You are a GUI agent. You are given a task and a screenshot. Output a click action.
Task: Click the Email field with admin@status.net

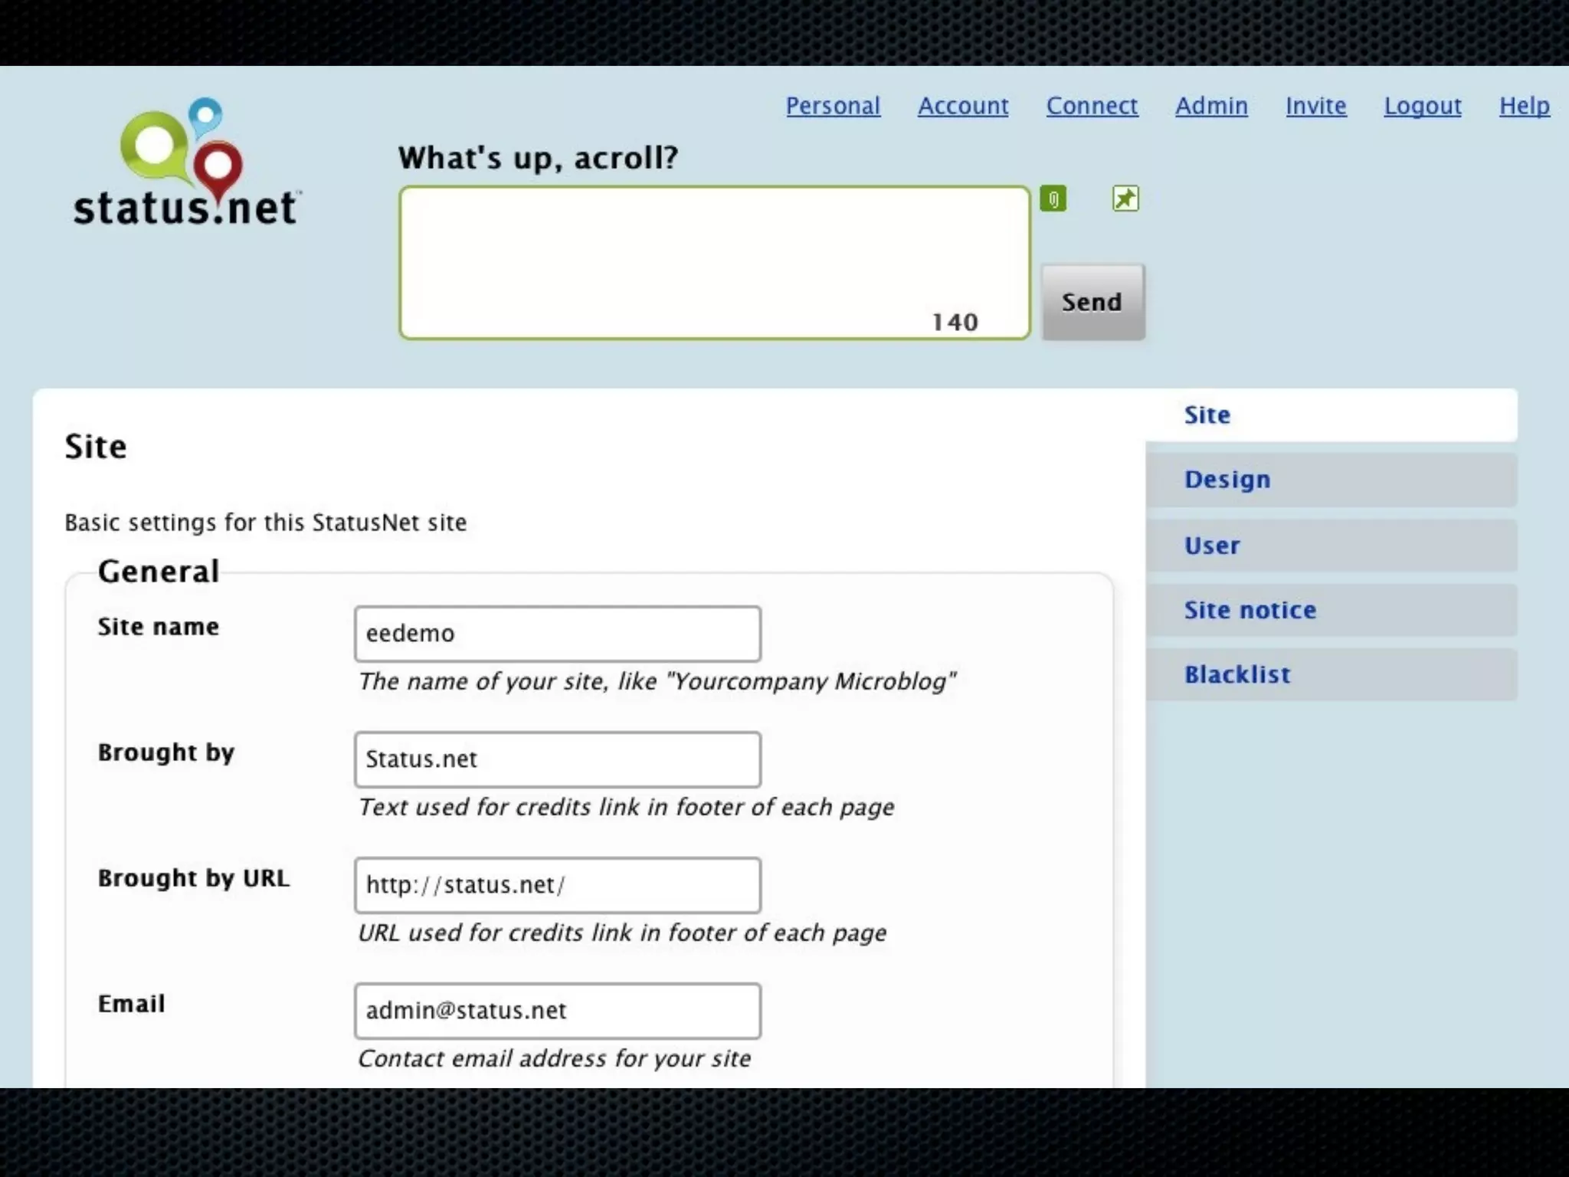point(557,1011)
